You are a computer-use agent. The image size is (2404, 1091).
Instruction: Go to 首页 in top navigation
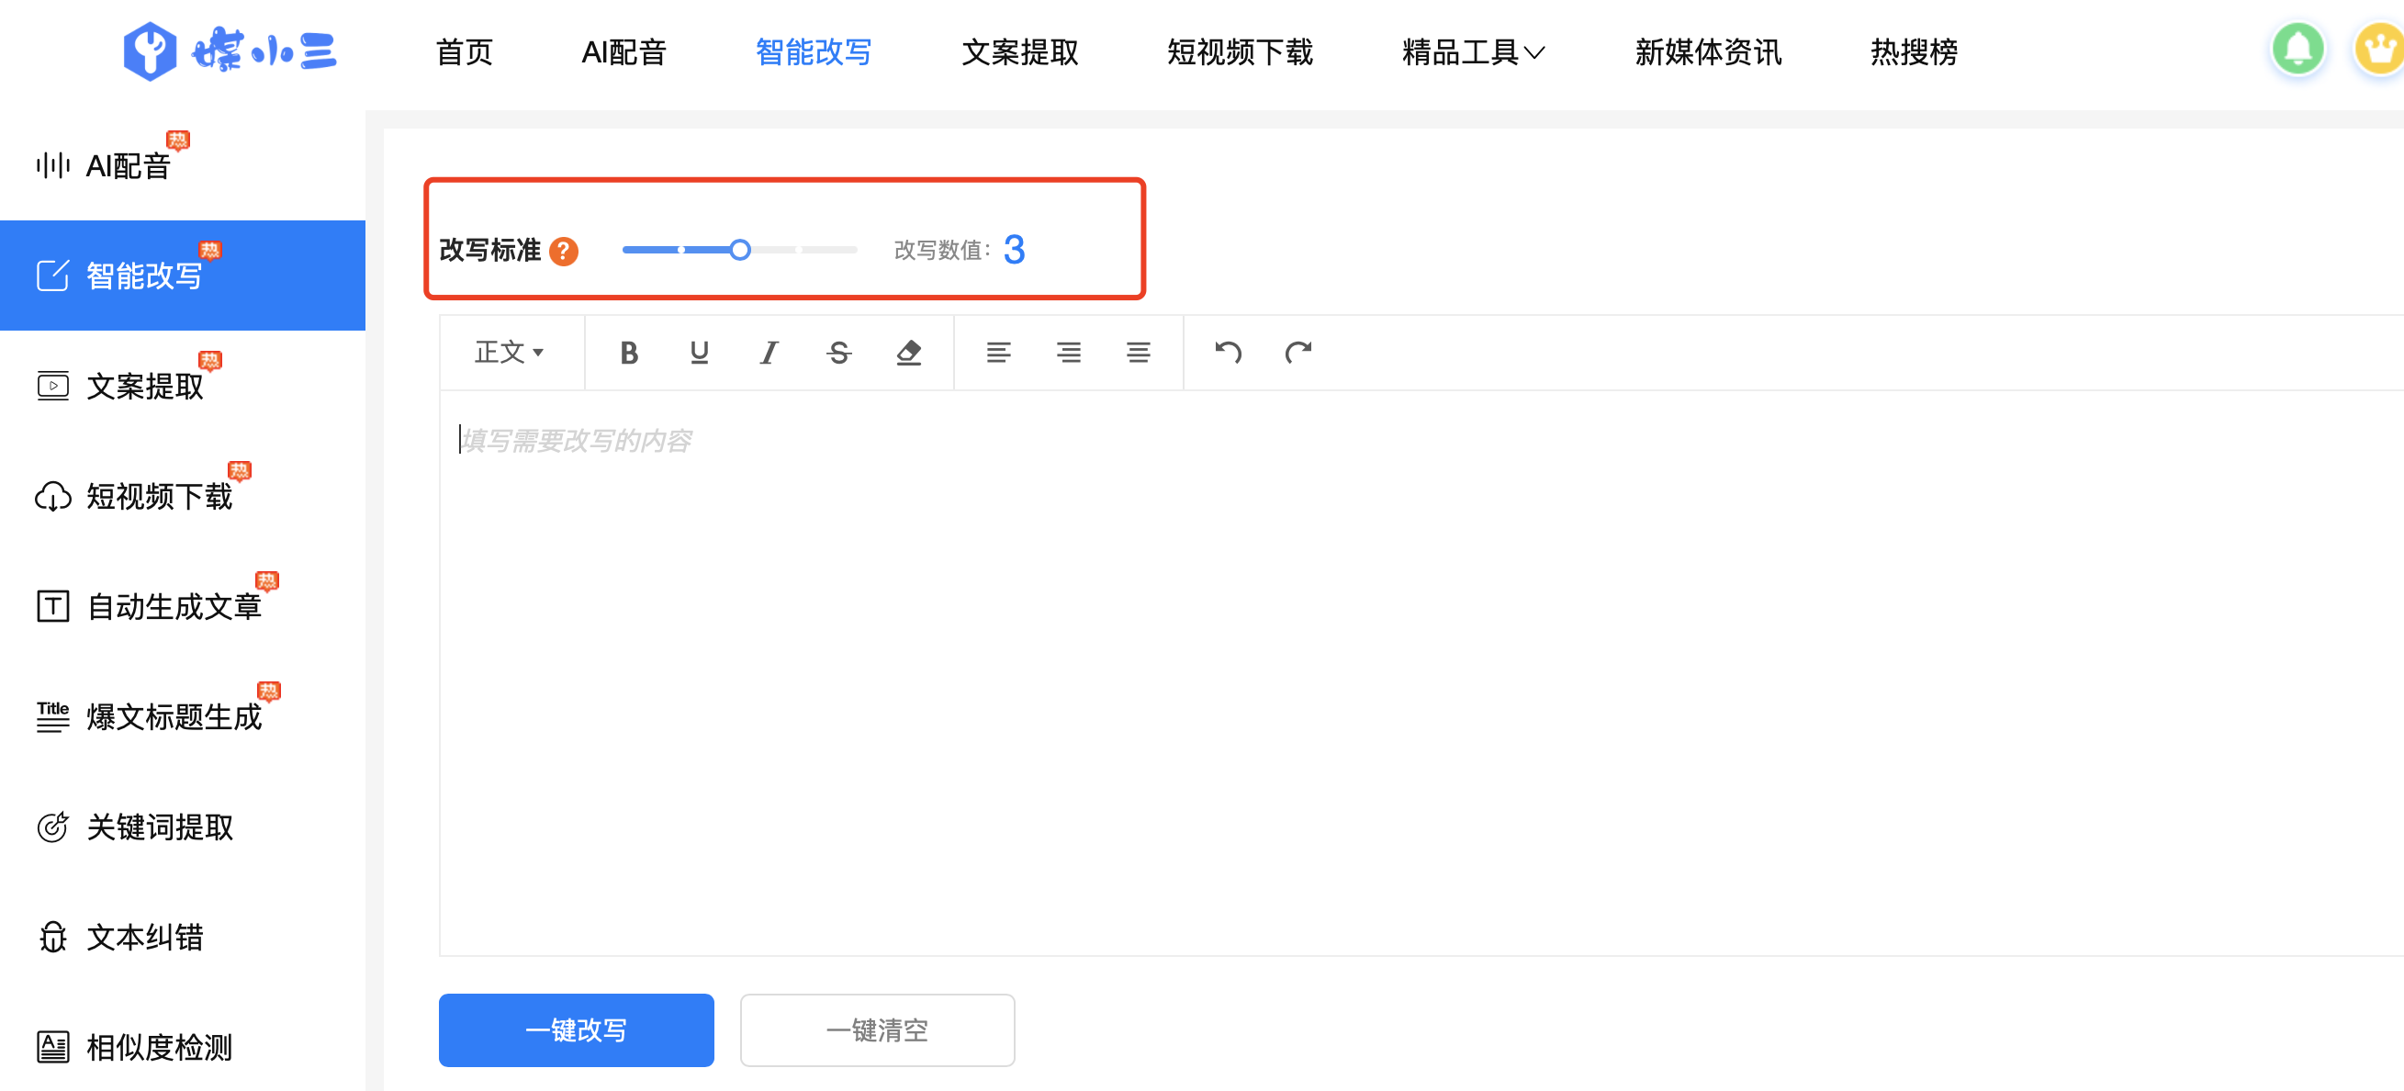[465, 51]
